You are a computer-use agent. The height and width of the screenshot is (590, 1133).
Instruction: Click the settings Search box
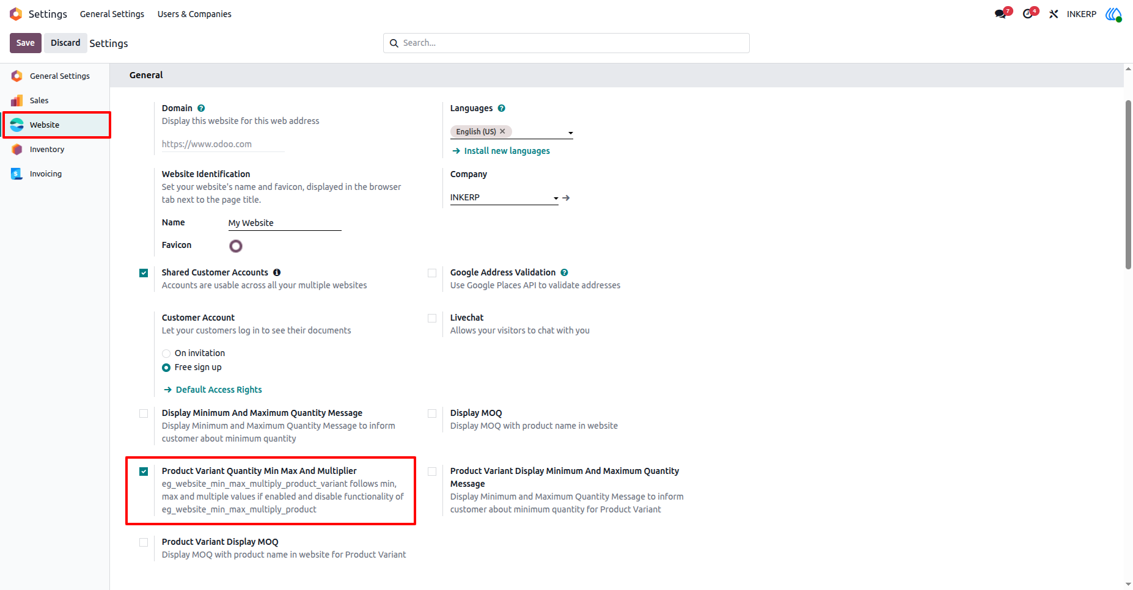click(566, 43)
